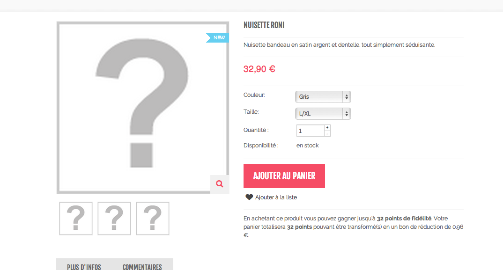This screenshot has width=503, height=270.
Task: Click the arrows on the Taille select
Action: click(x=347, y=114)
